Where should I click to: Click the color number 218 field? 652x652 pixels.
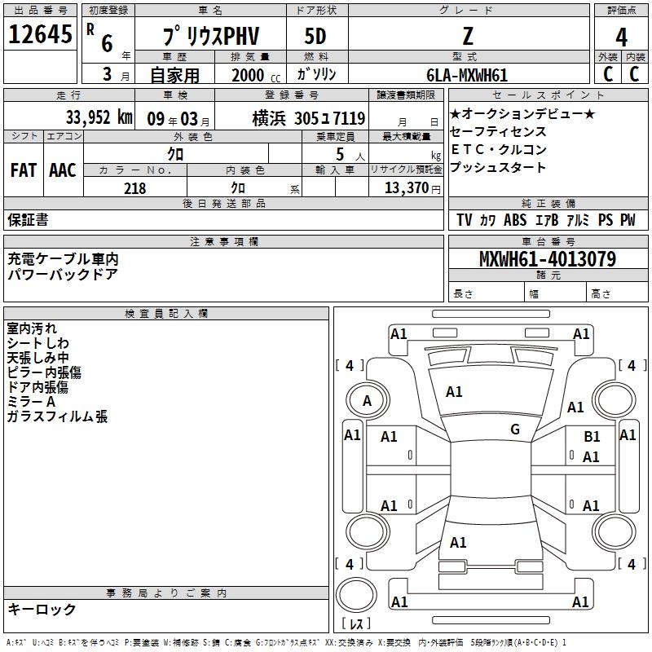pos(134,188)
